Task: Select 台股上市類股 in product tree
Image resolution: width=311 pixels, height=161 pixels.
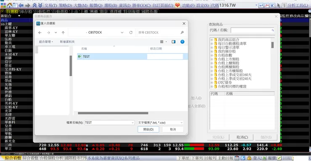Action: (x=229, y=59)
